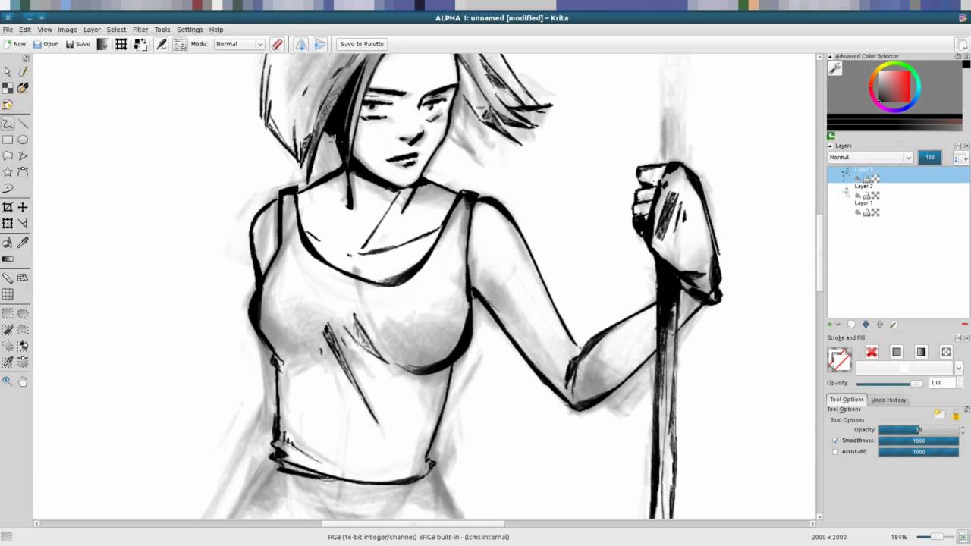Switch to the Undo History tab
The width and height of the screenshot is (971, 546).
pyautogui.click(x=888, y=400)
